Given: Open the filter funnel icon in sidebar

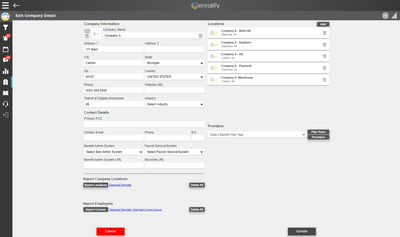Looking at the screenshot, I should pos(5,27).
